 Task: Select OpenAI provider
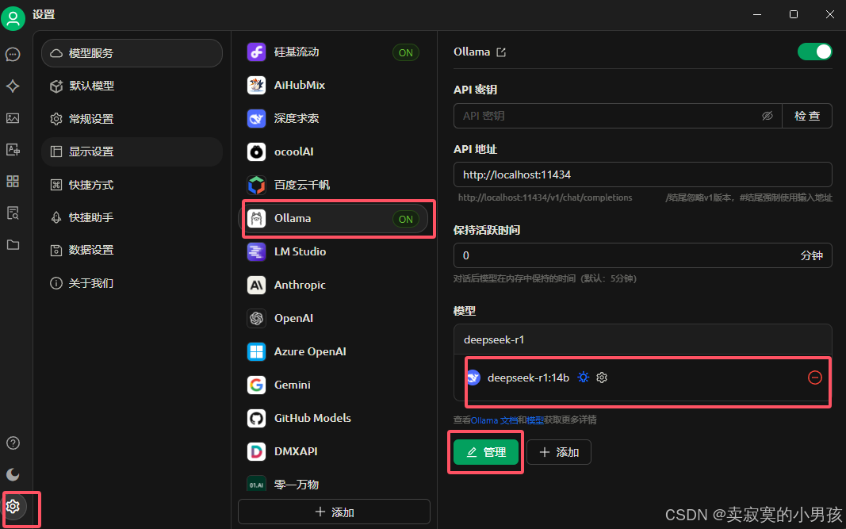334,319
